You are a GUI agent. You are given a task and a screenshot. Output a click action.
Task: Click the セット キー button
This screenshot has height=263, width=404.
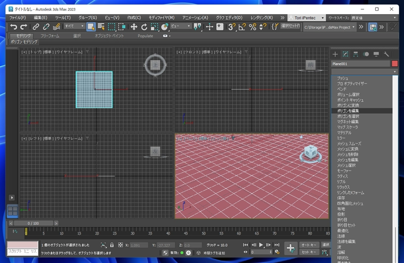pyautogui.click(x=309, y=252)
